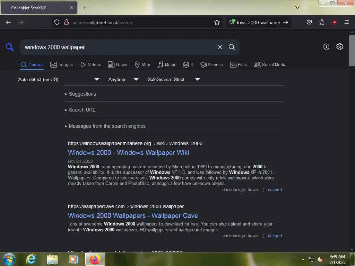Open the info about page icon
The width and height of the screenshot is (355, 266).
(326, 47)
